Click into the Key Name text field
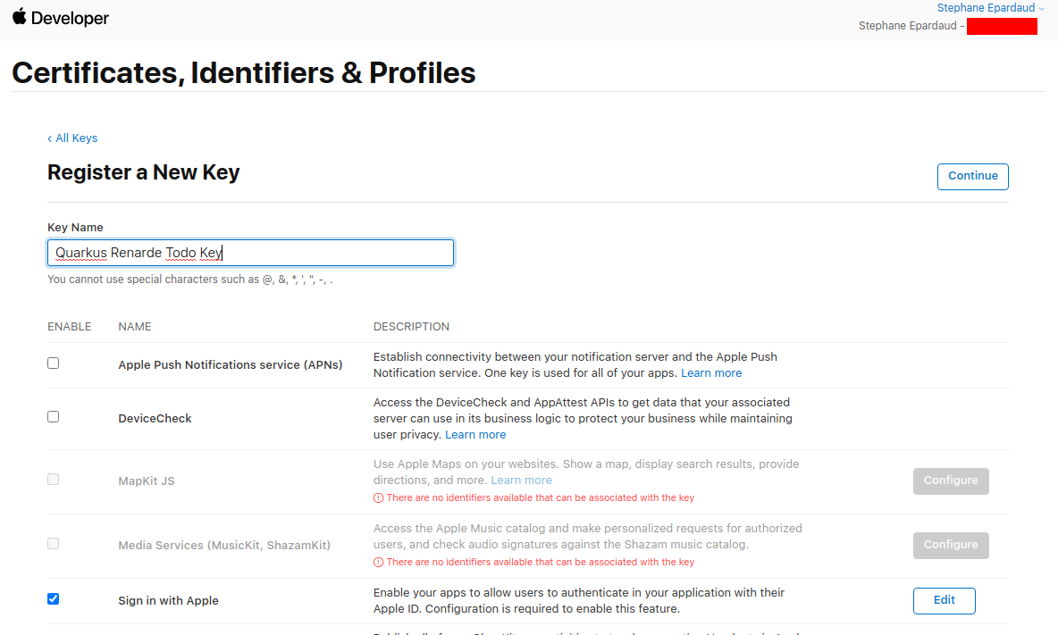This screenshot has width=1058, height=635. [250, 253]
